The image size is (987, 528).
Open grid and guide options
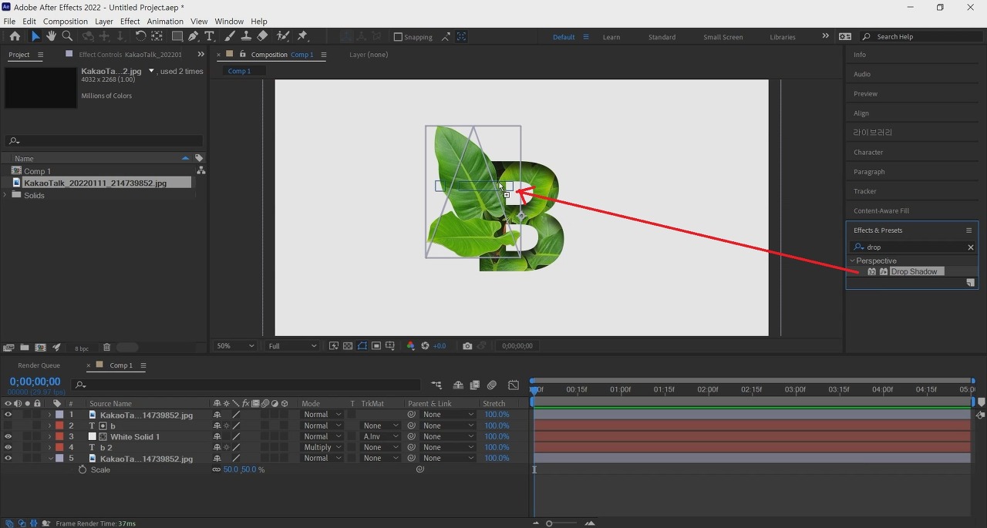390,346
